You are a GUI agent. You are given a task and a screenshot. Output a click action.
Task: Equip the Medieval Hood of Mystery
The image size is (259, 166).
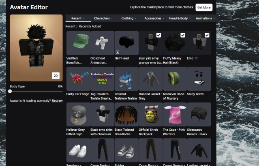click(174, 79)
